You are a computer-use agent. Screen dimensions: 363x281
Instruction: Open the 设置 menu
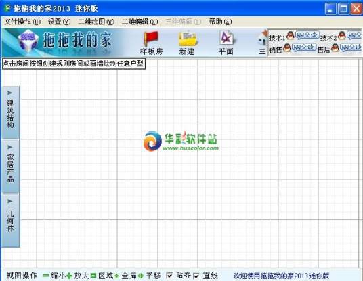pyautogui.click(x=60, y=22)
